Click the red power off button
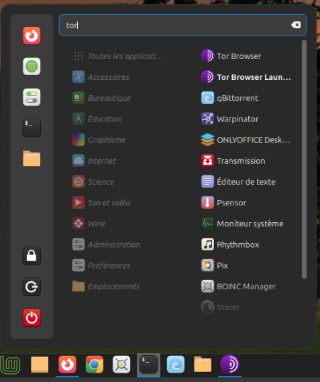 click(32, 318)
